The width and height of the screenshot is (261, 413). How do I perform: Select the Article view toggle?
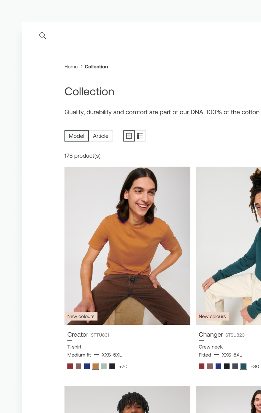[101, 136]
